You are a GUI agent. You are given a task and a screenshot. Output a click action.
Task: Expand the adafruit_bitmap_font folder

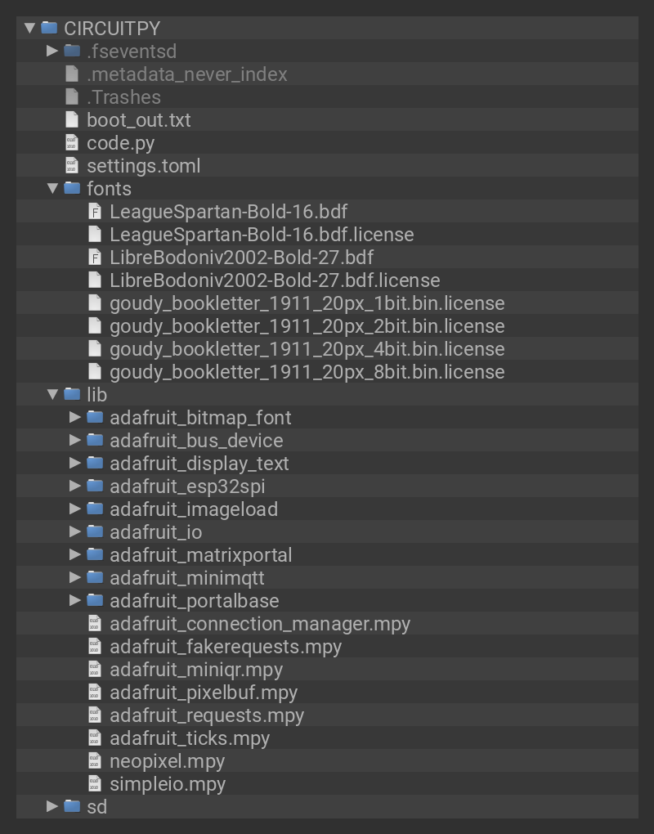click(75, 418)
